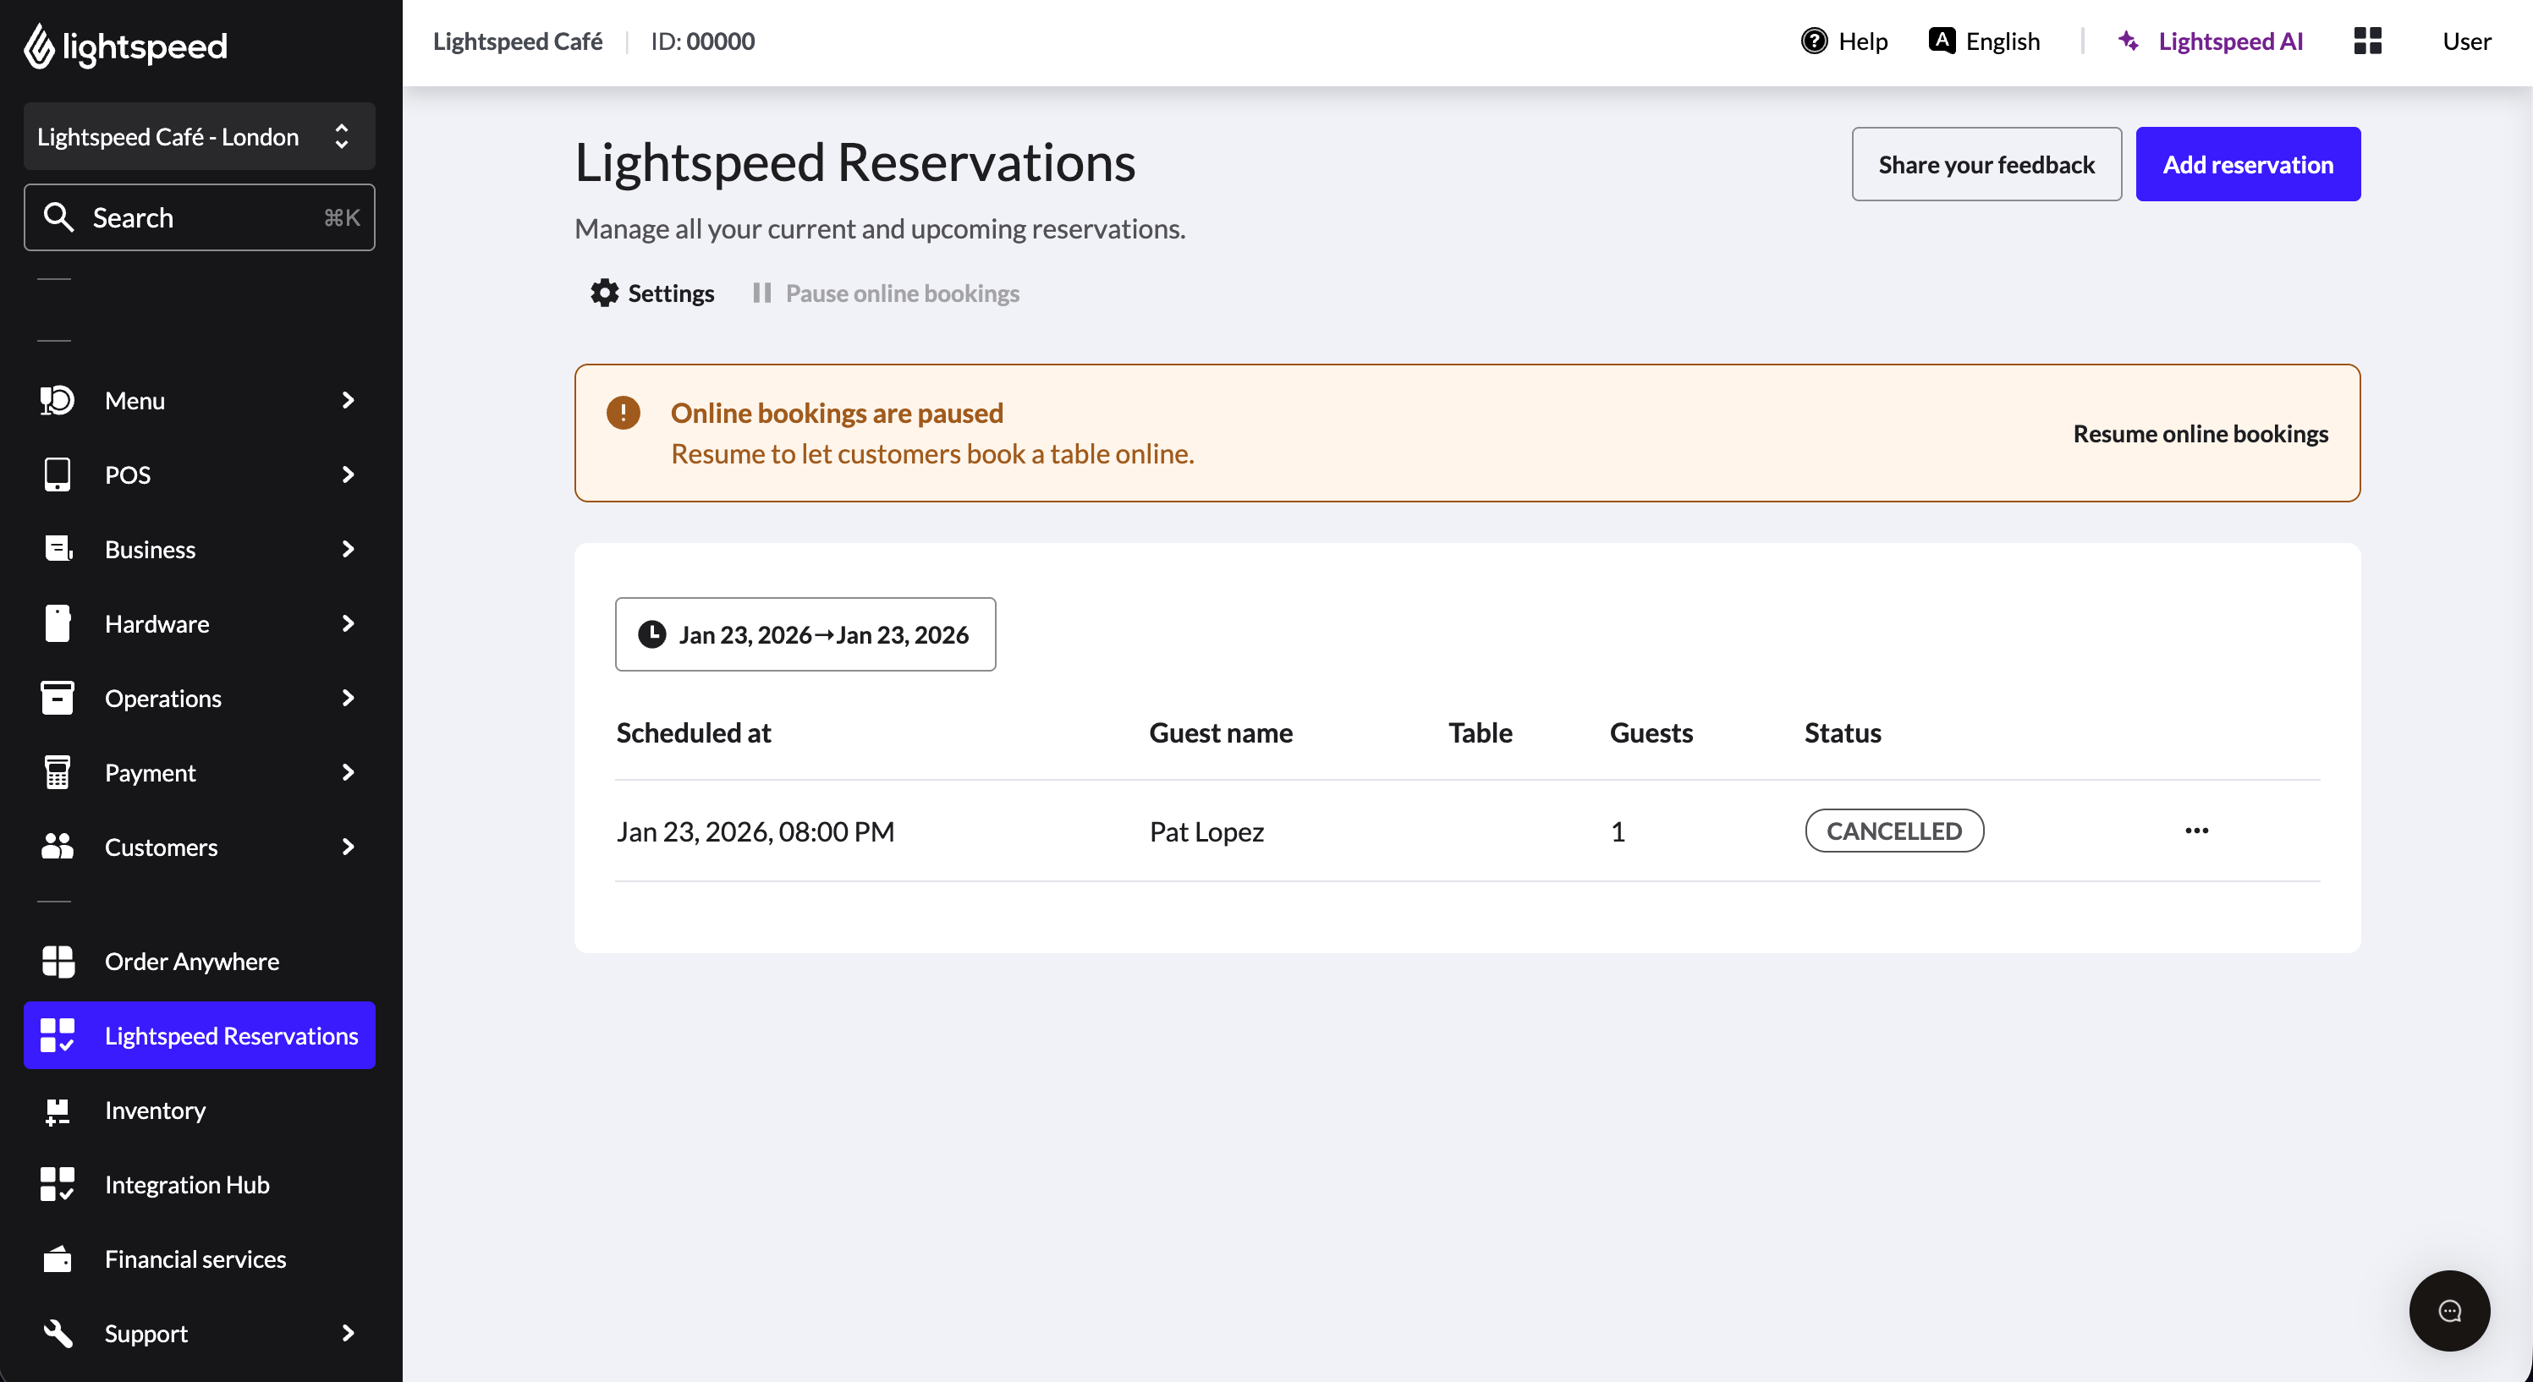Click the Lightspeed logo
Screen dimensions: 2533x1382
click(x=124, y=45)
